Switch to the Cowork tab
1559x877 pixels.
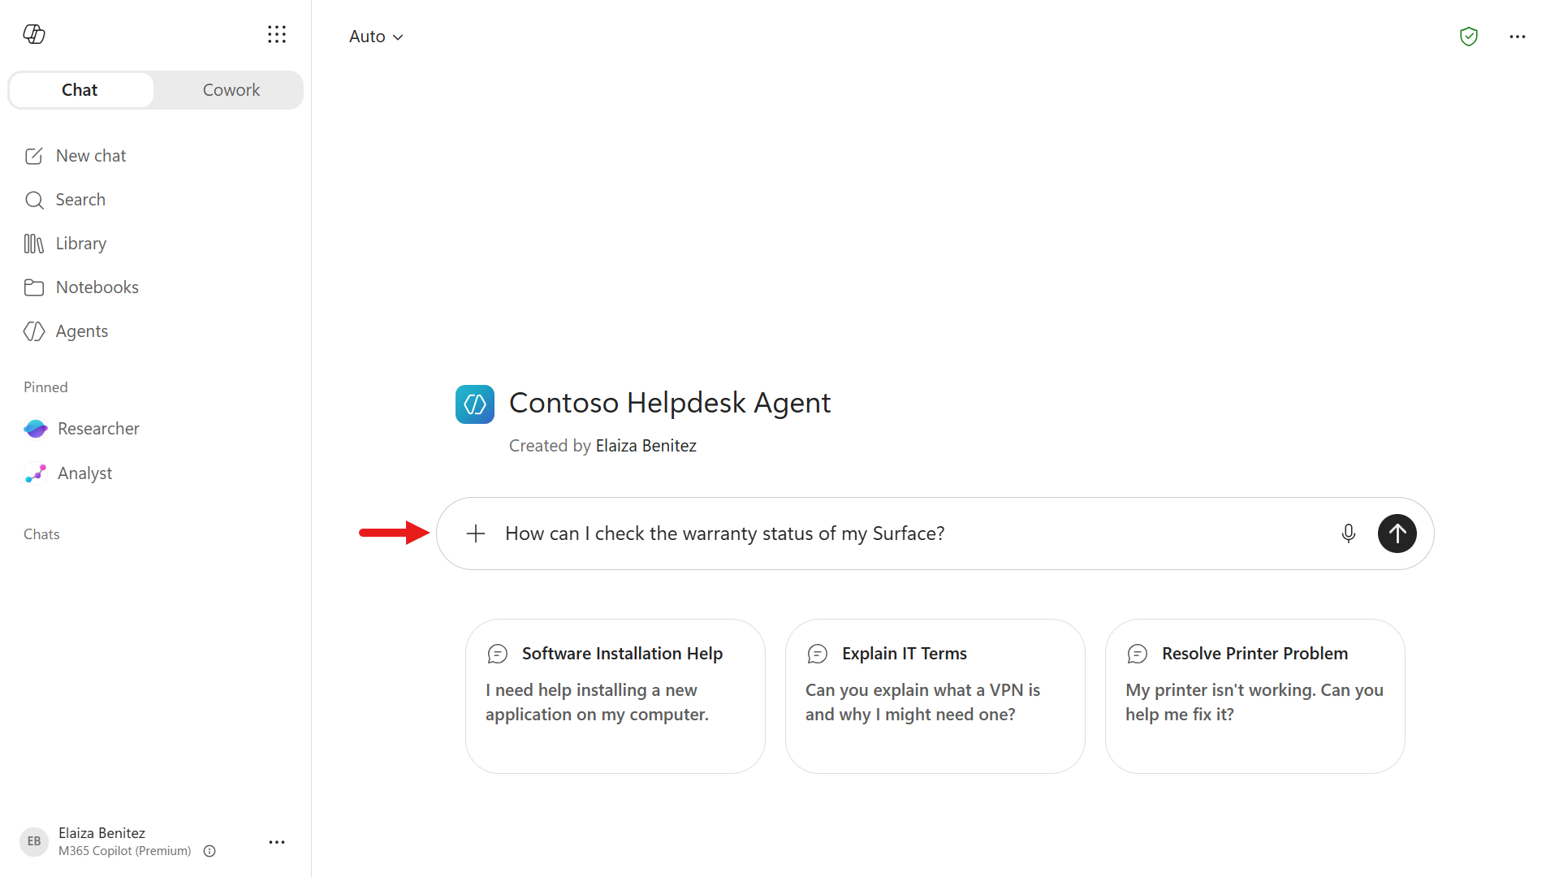coord(231,90)
